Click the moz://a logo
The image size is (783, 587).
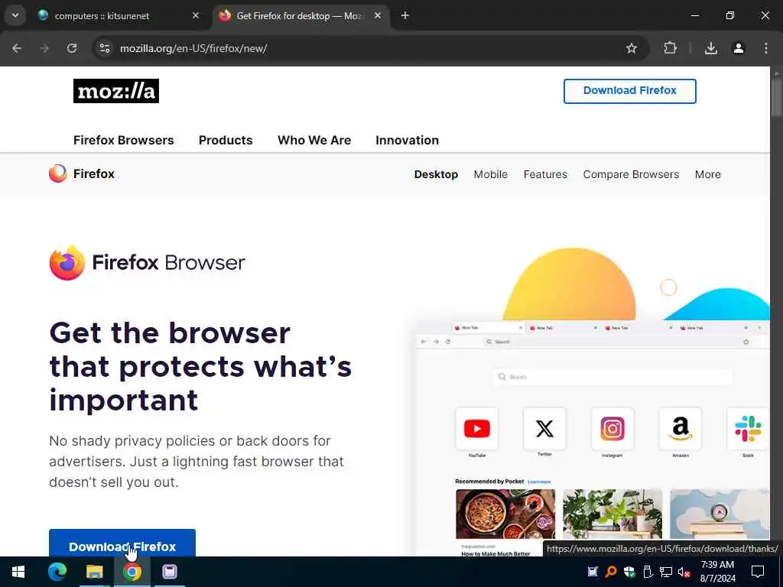coord(116,91)
